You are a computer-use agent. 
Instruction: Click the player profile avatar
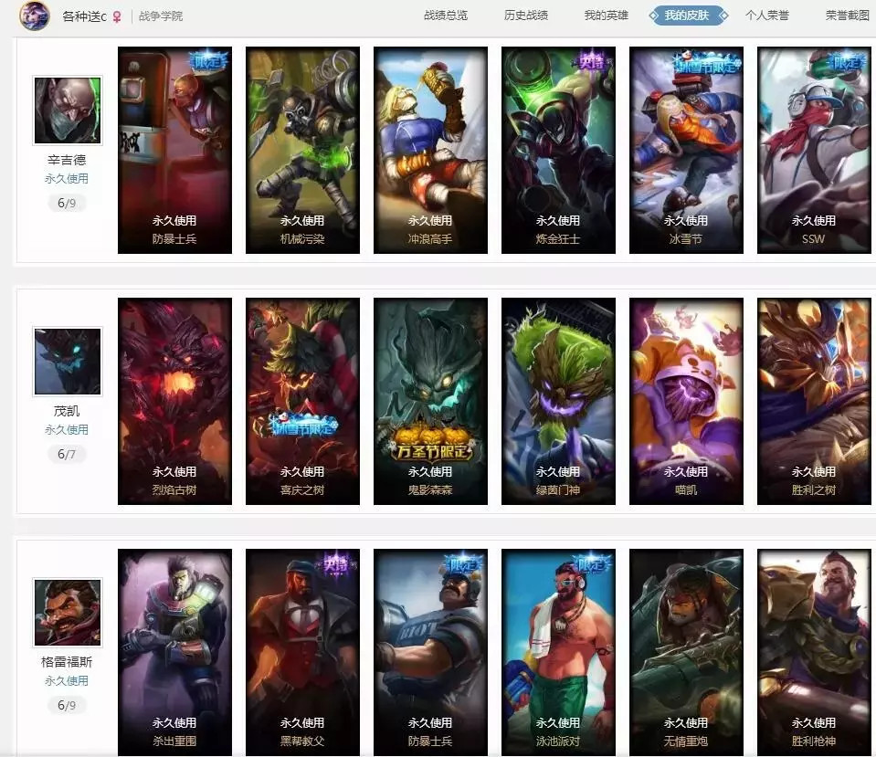point(34,16)
